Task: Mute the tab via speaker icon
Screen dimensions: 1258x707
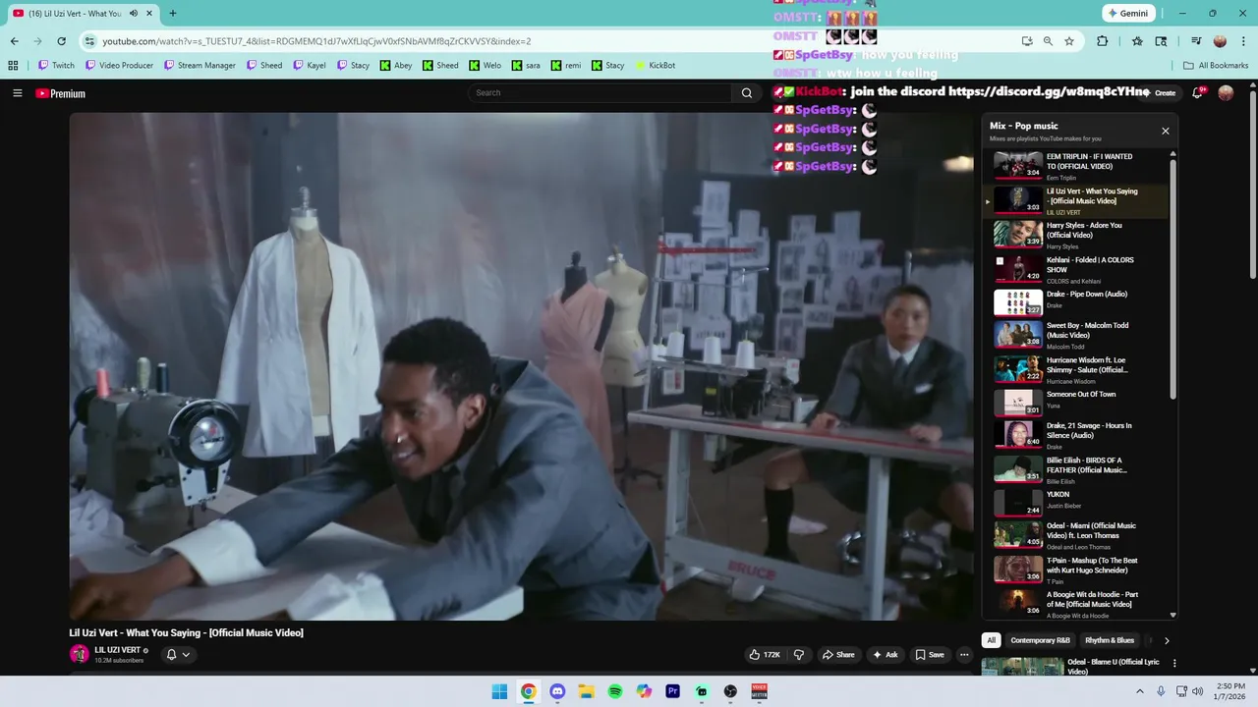Action: click(x=133, y=14)
